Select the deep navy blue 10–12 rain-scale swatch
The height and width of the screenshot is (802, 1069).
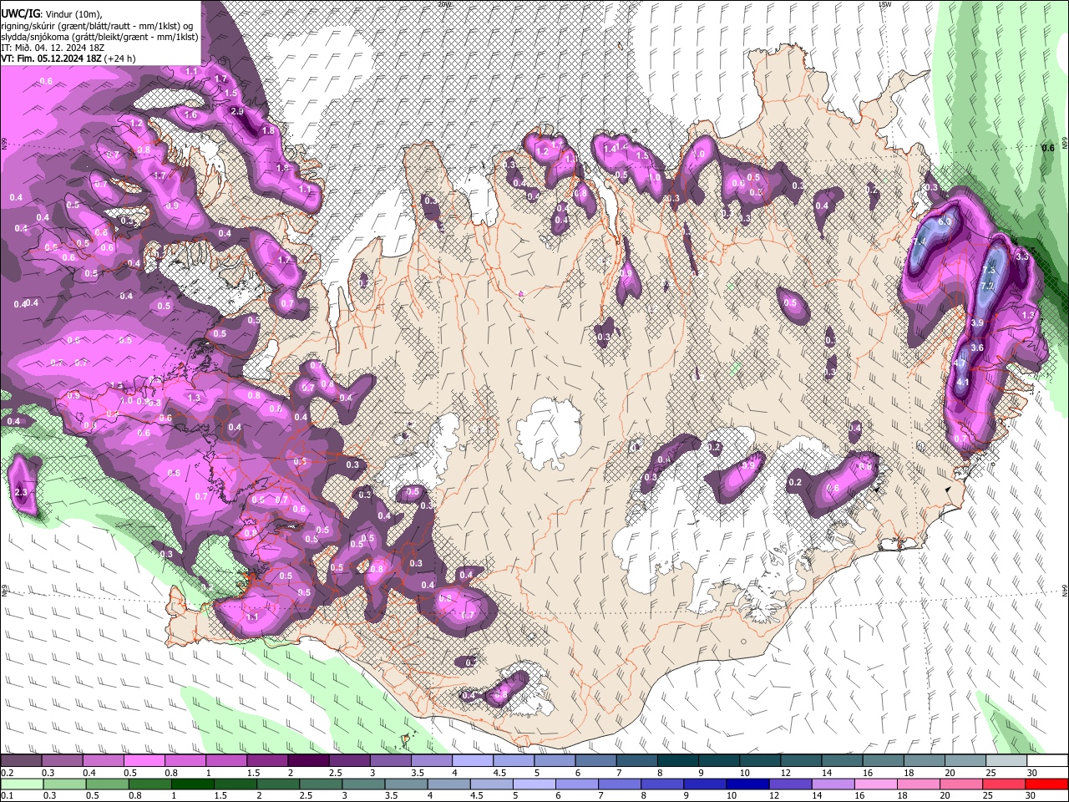(747, 784)
